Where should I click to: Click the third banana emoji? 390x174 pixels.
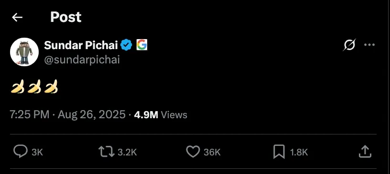click(51, 87)
